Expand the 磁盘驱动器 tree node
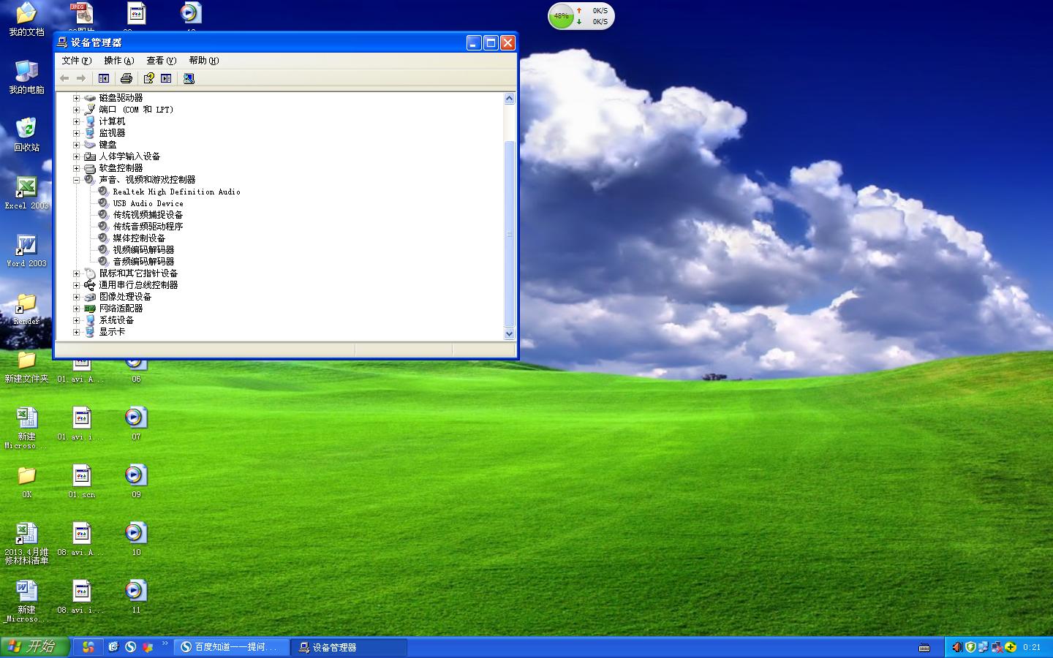 pos(77,97)
